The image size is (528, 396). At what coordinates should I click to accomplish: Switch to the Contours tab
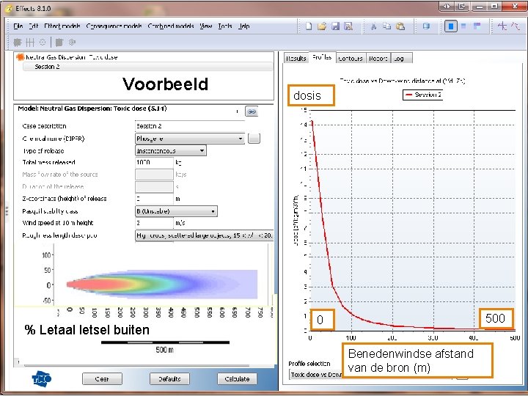[351, 58]
